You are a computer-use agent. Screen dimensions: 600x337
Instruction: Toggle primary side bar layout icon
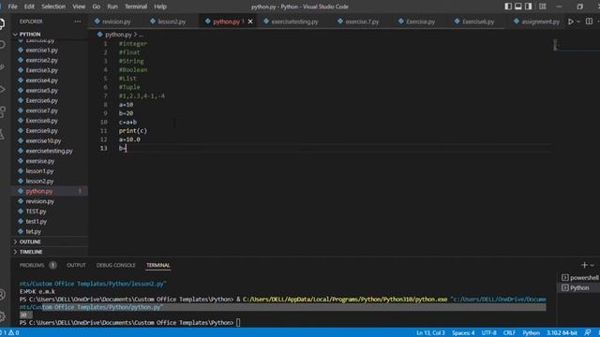pyautogui.click(x=508, y=7)
